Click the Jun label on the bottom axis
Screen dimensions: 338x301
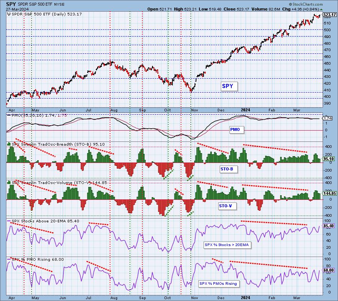pyautogui.click(x=63, y=298)
